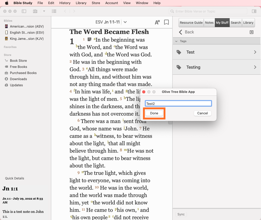The image size is (261, 220).
Task: Toggle the right study panel icon
Action: pos(254,11)
